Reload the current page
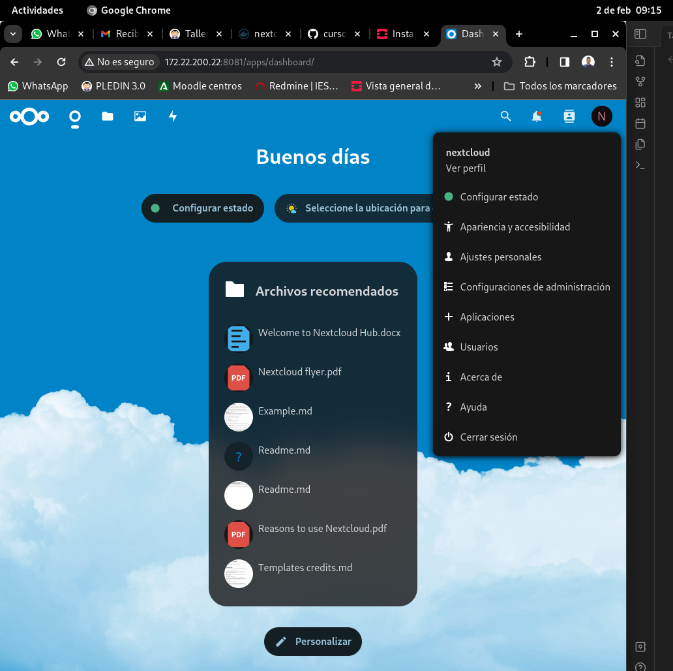673x671 pixels. pyautogui.click(x=61, y=62)
